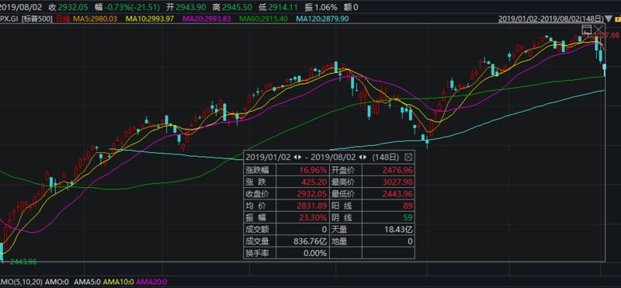Image resolution: width=621 pixels, height=288 pixels.
Task: Click the MA5:2980.03 indicator label
Action: pyautogui.click(x=95, y=18)
